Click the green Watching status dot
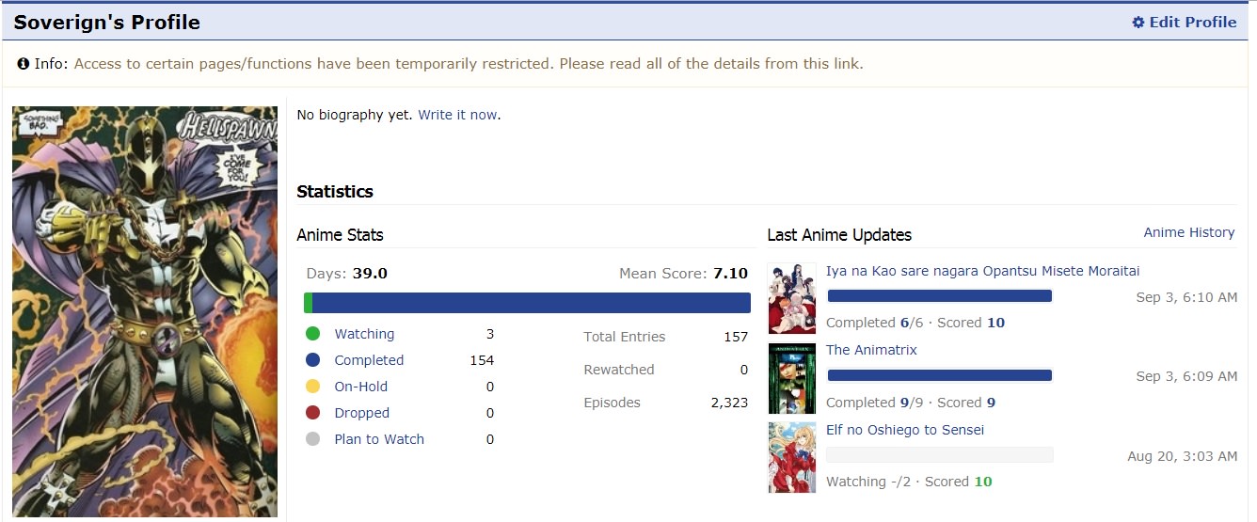The height and width of the screenshot is (522, 1257). (313, 334)
